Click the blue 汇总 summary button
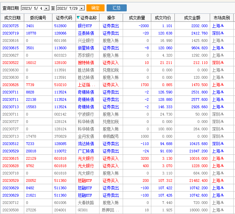 tap(116, 8)
